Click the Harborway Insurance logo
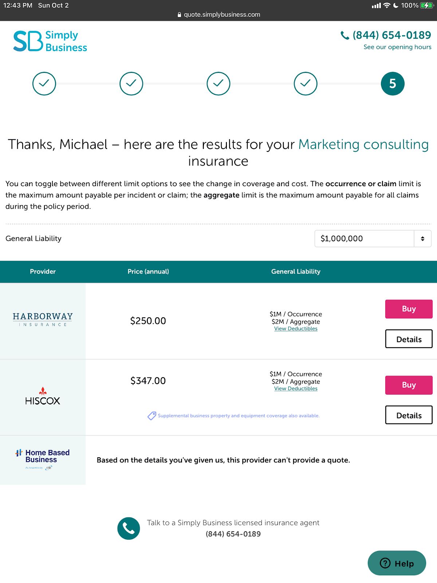 click(43, 320)
